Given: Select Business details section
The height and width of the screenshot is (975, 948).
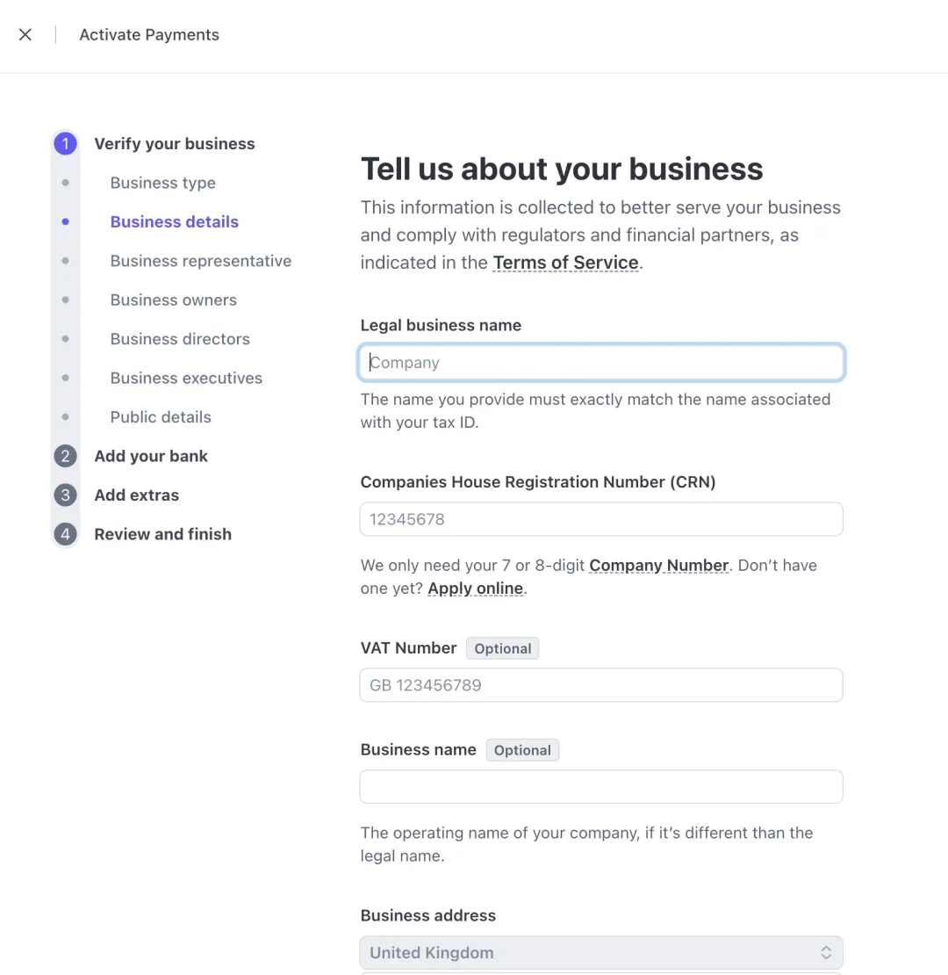Looking at the screenshot, I should click(175, 222).
